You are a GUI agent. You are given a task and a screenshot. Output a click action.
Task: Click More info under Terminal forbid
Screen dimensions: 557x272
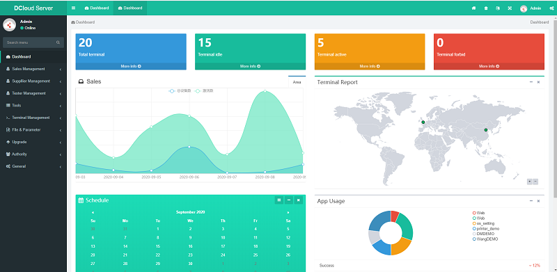(x=489, y=66)
